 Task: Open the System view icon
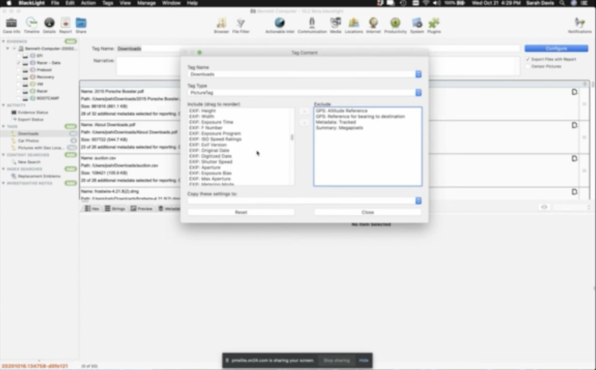(x=417, y=23)
